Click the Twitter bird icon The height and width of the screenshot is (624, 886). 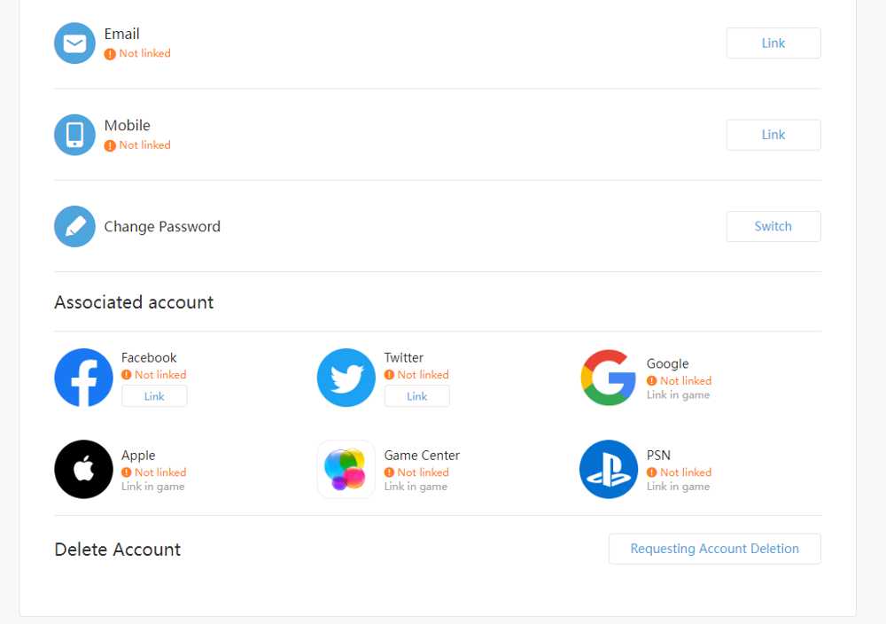346,378
